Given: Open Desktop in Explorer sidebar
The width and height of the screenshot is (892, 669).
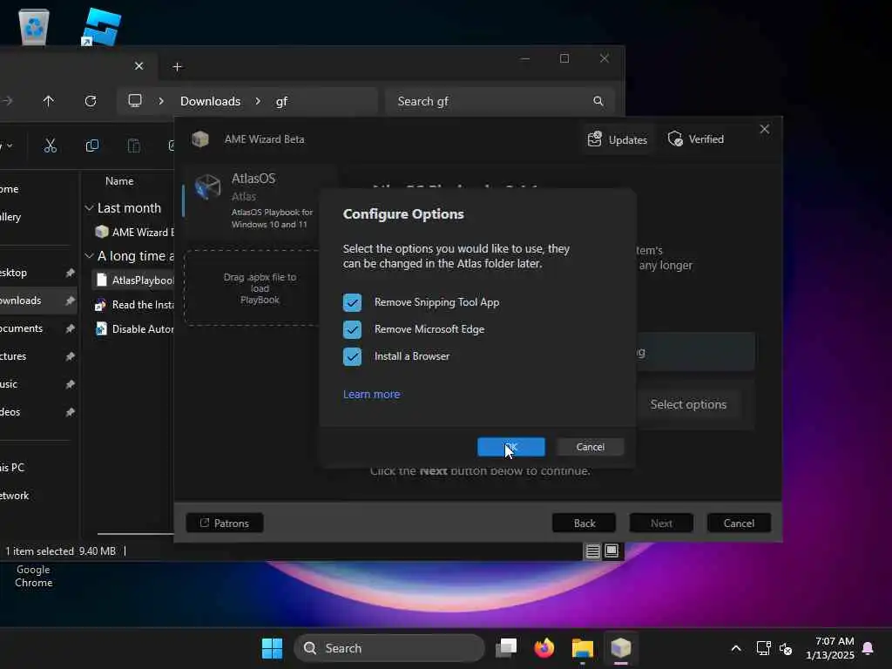Looking at the screenshot, I should 14,273.
